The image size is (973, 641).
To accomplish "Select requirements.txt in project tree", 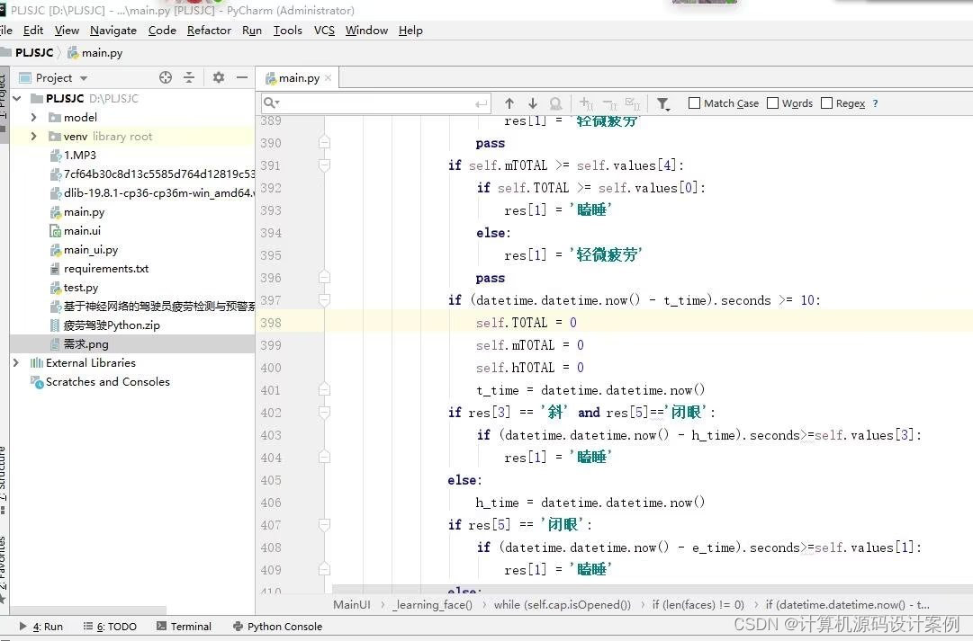I will click(106, 269).
